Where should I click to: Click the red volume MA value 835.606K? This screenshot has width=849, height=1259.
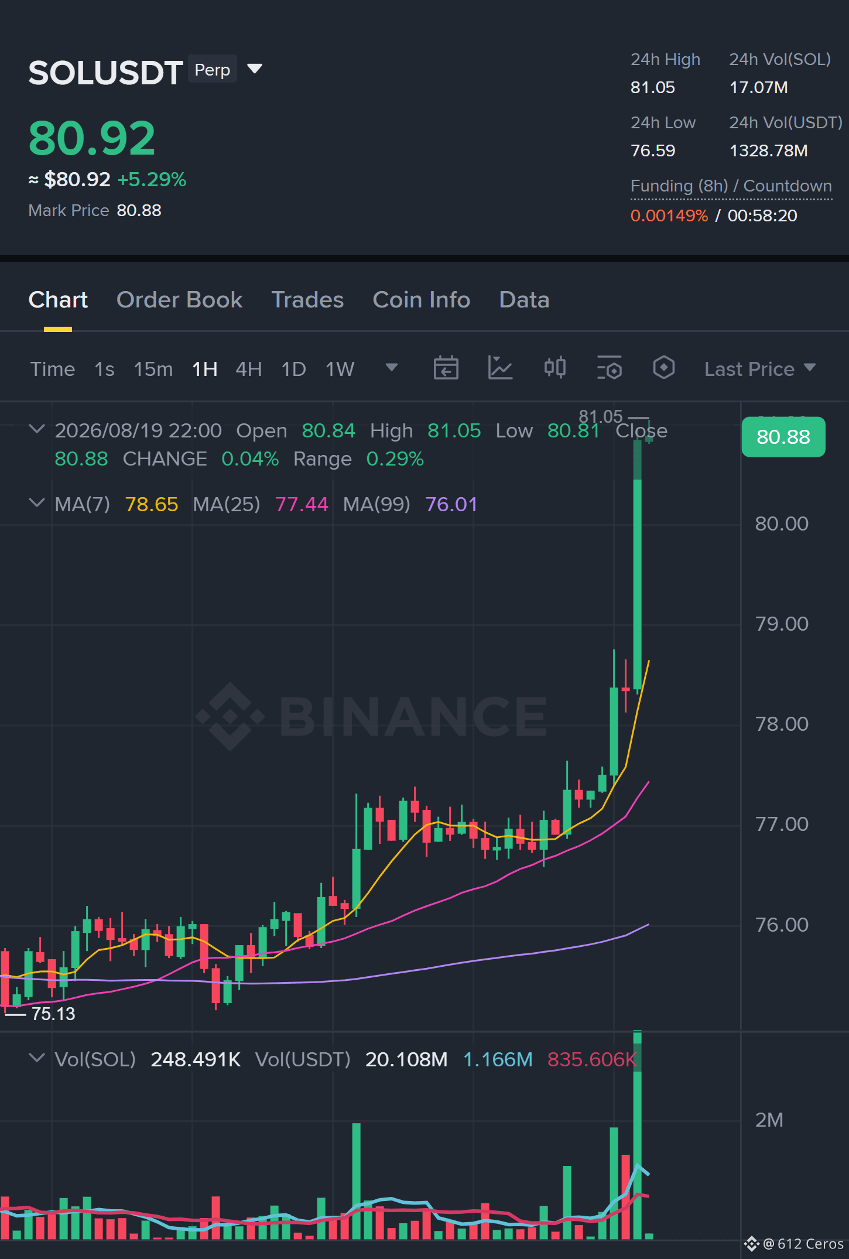coord(591,1059)
